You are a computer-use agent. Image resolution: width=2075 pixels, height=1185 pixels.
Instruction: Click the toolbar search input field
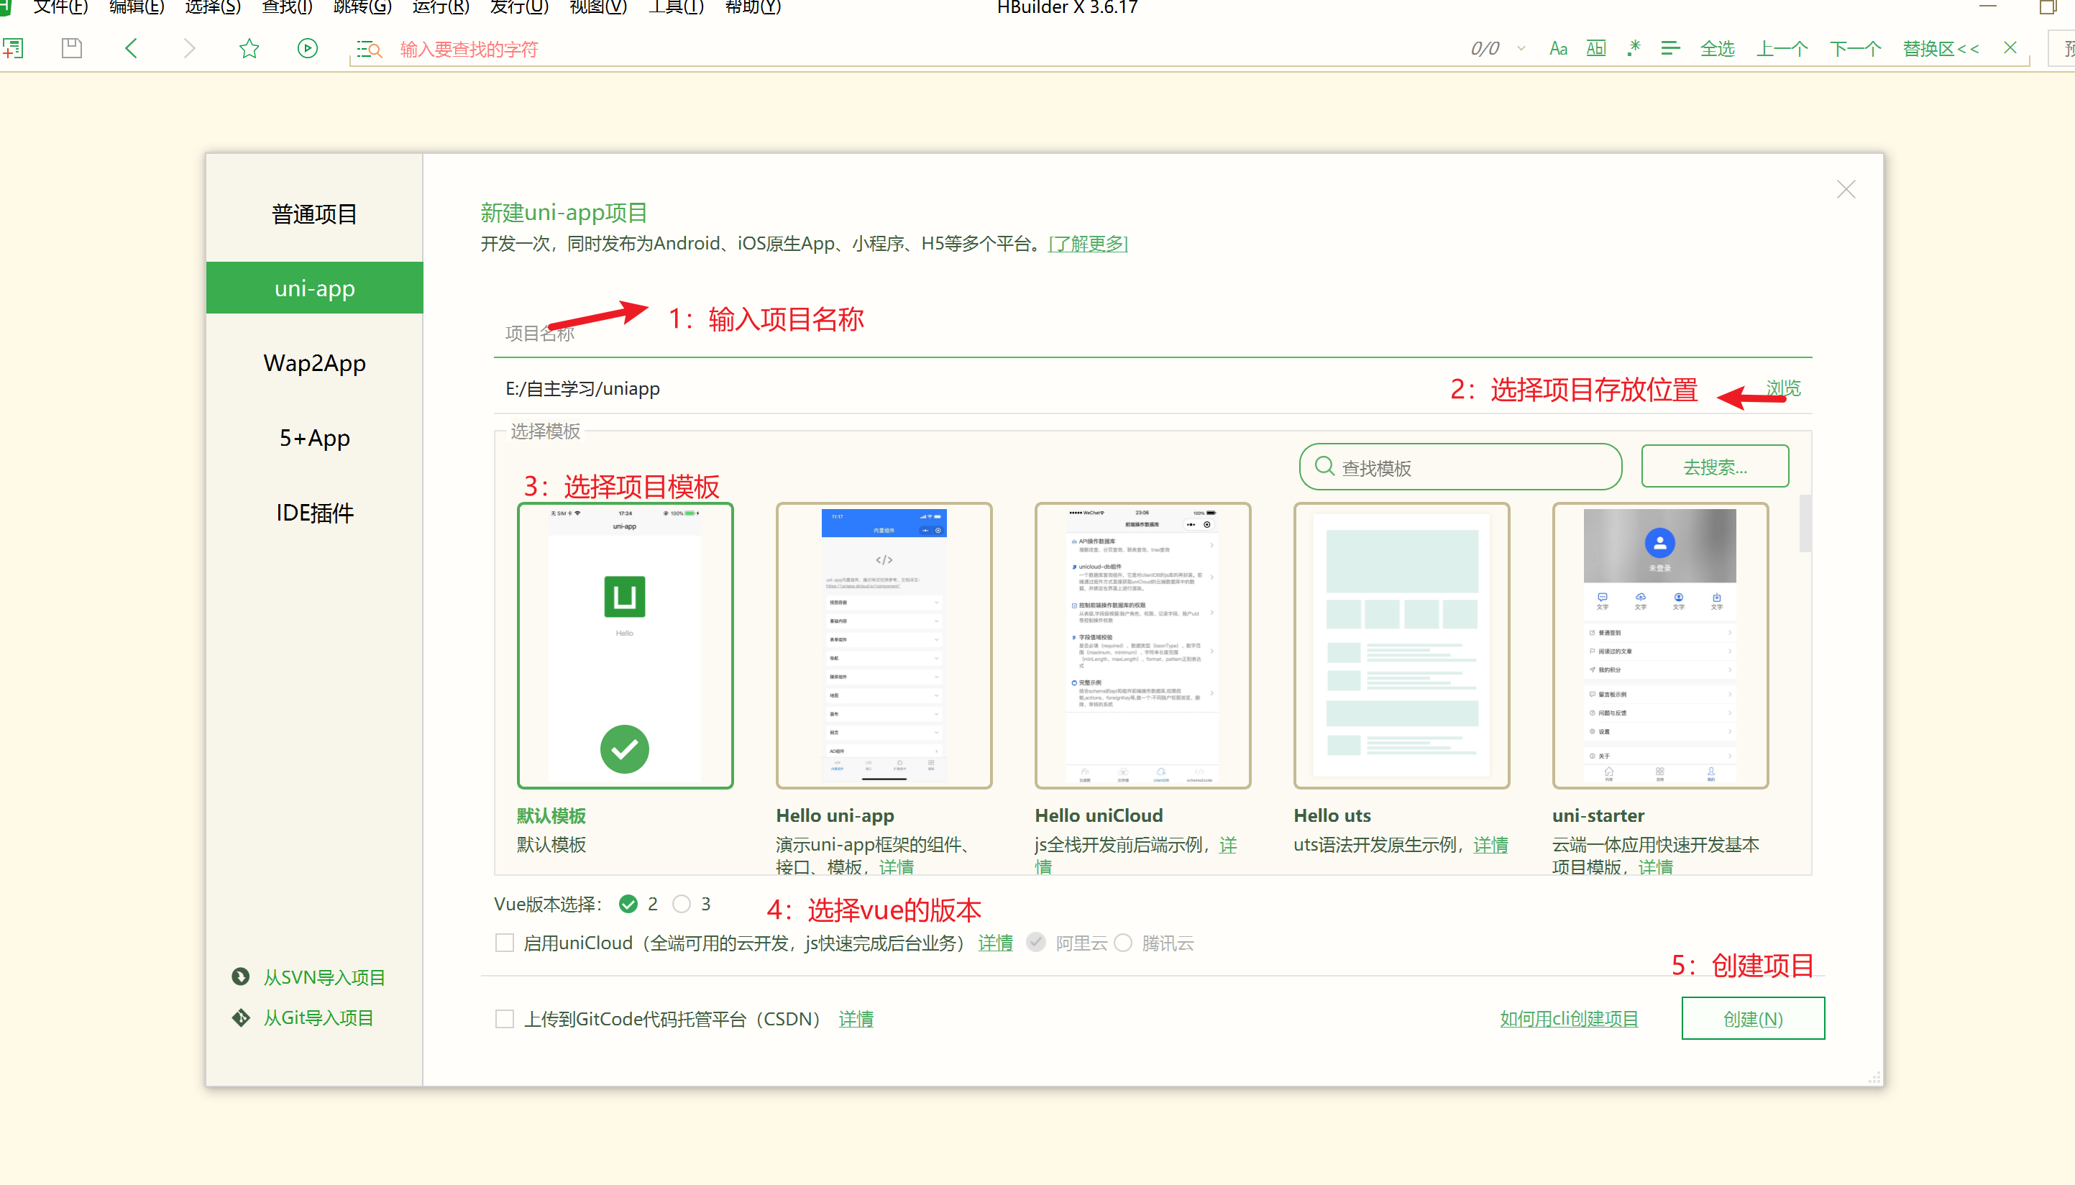coord(920,50)
